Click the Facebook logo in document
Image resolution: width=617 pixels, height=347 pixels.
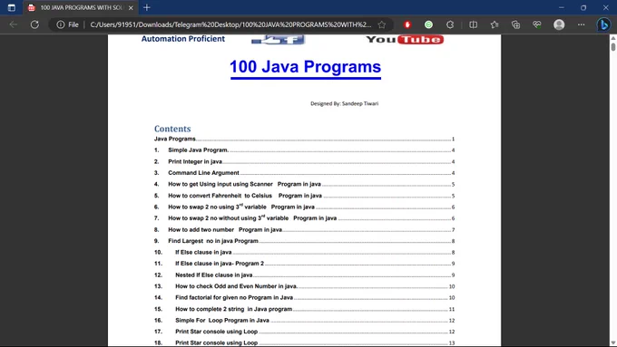[x=279, y=39]
